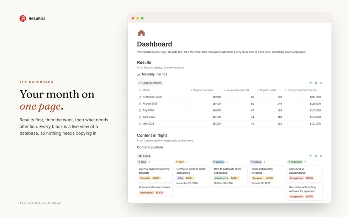Click the Alternatives tag
The image size is (348, 217).
146,192
